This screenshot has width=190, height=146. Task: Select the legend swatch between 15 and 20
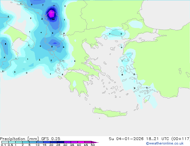click(47, 142)
